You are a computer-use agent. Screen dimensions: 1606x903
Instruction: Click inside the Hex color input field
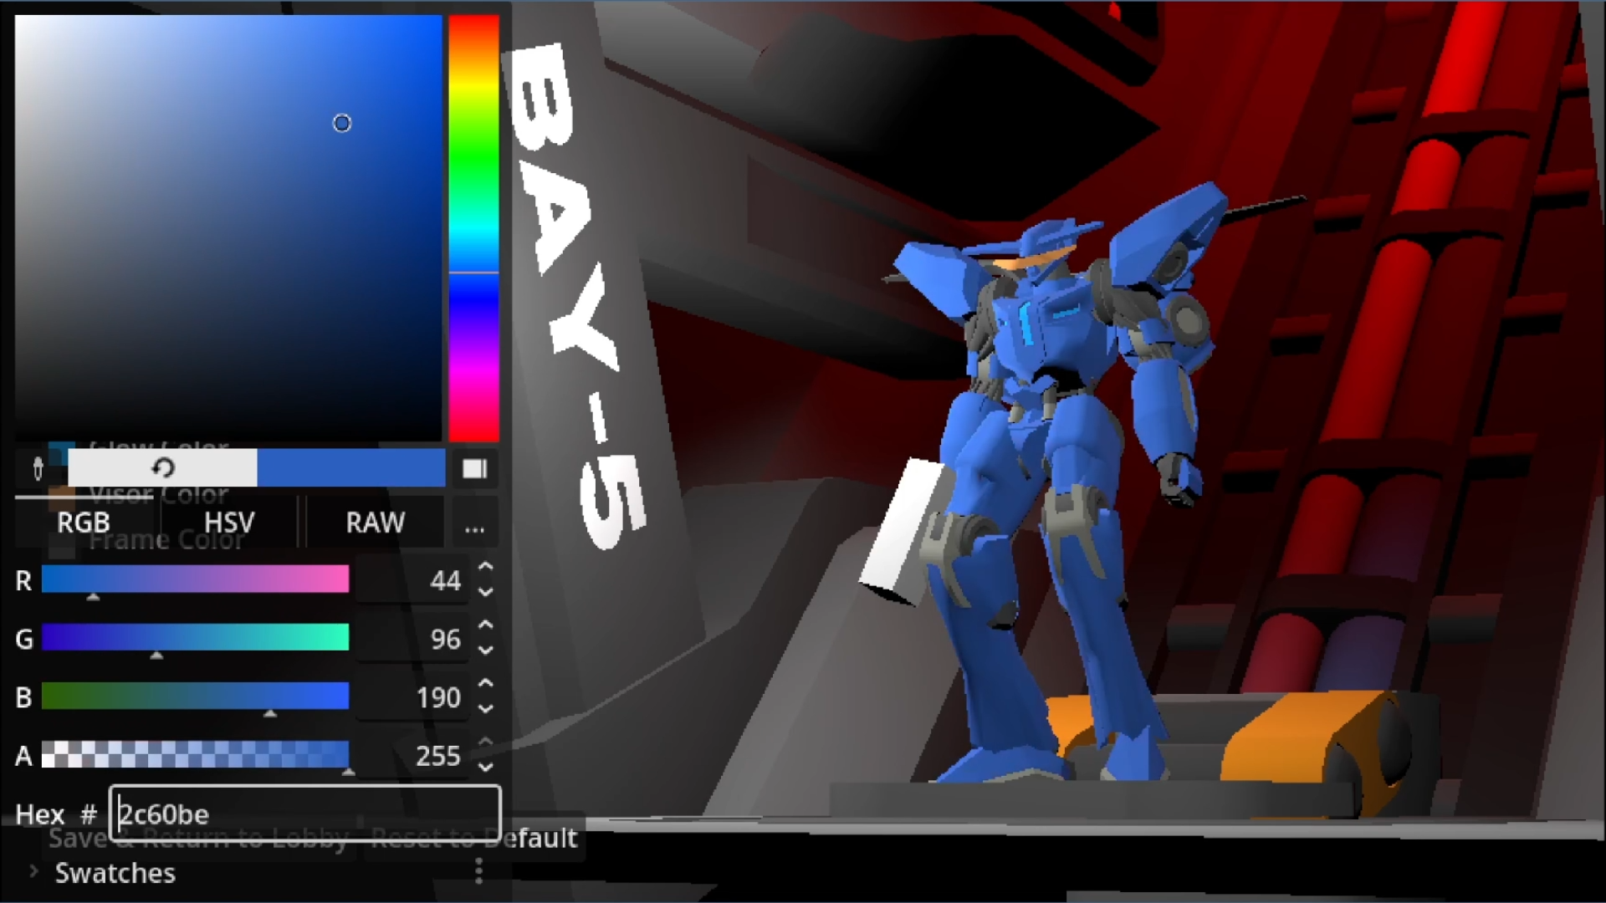(305, 814)
